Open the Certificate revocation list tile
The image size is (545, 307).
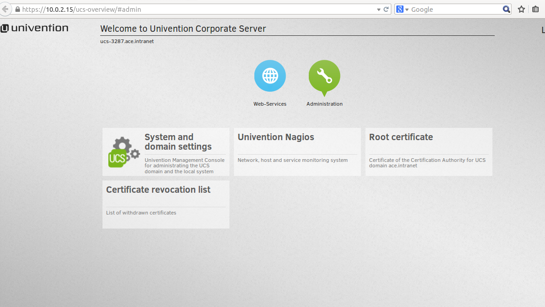pos(166,205)
